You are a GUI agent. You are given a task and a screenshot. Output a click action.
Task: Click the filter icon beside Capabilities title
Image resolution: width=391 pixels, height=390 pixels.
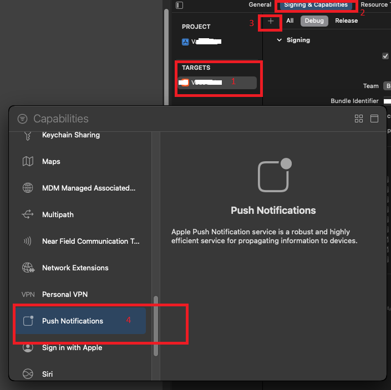(x=22, y=119)
